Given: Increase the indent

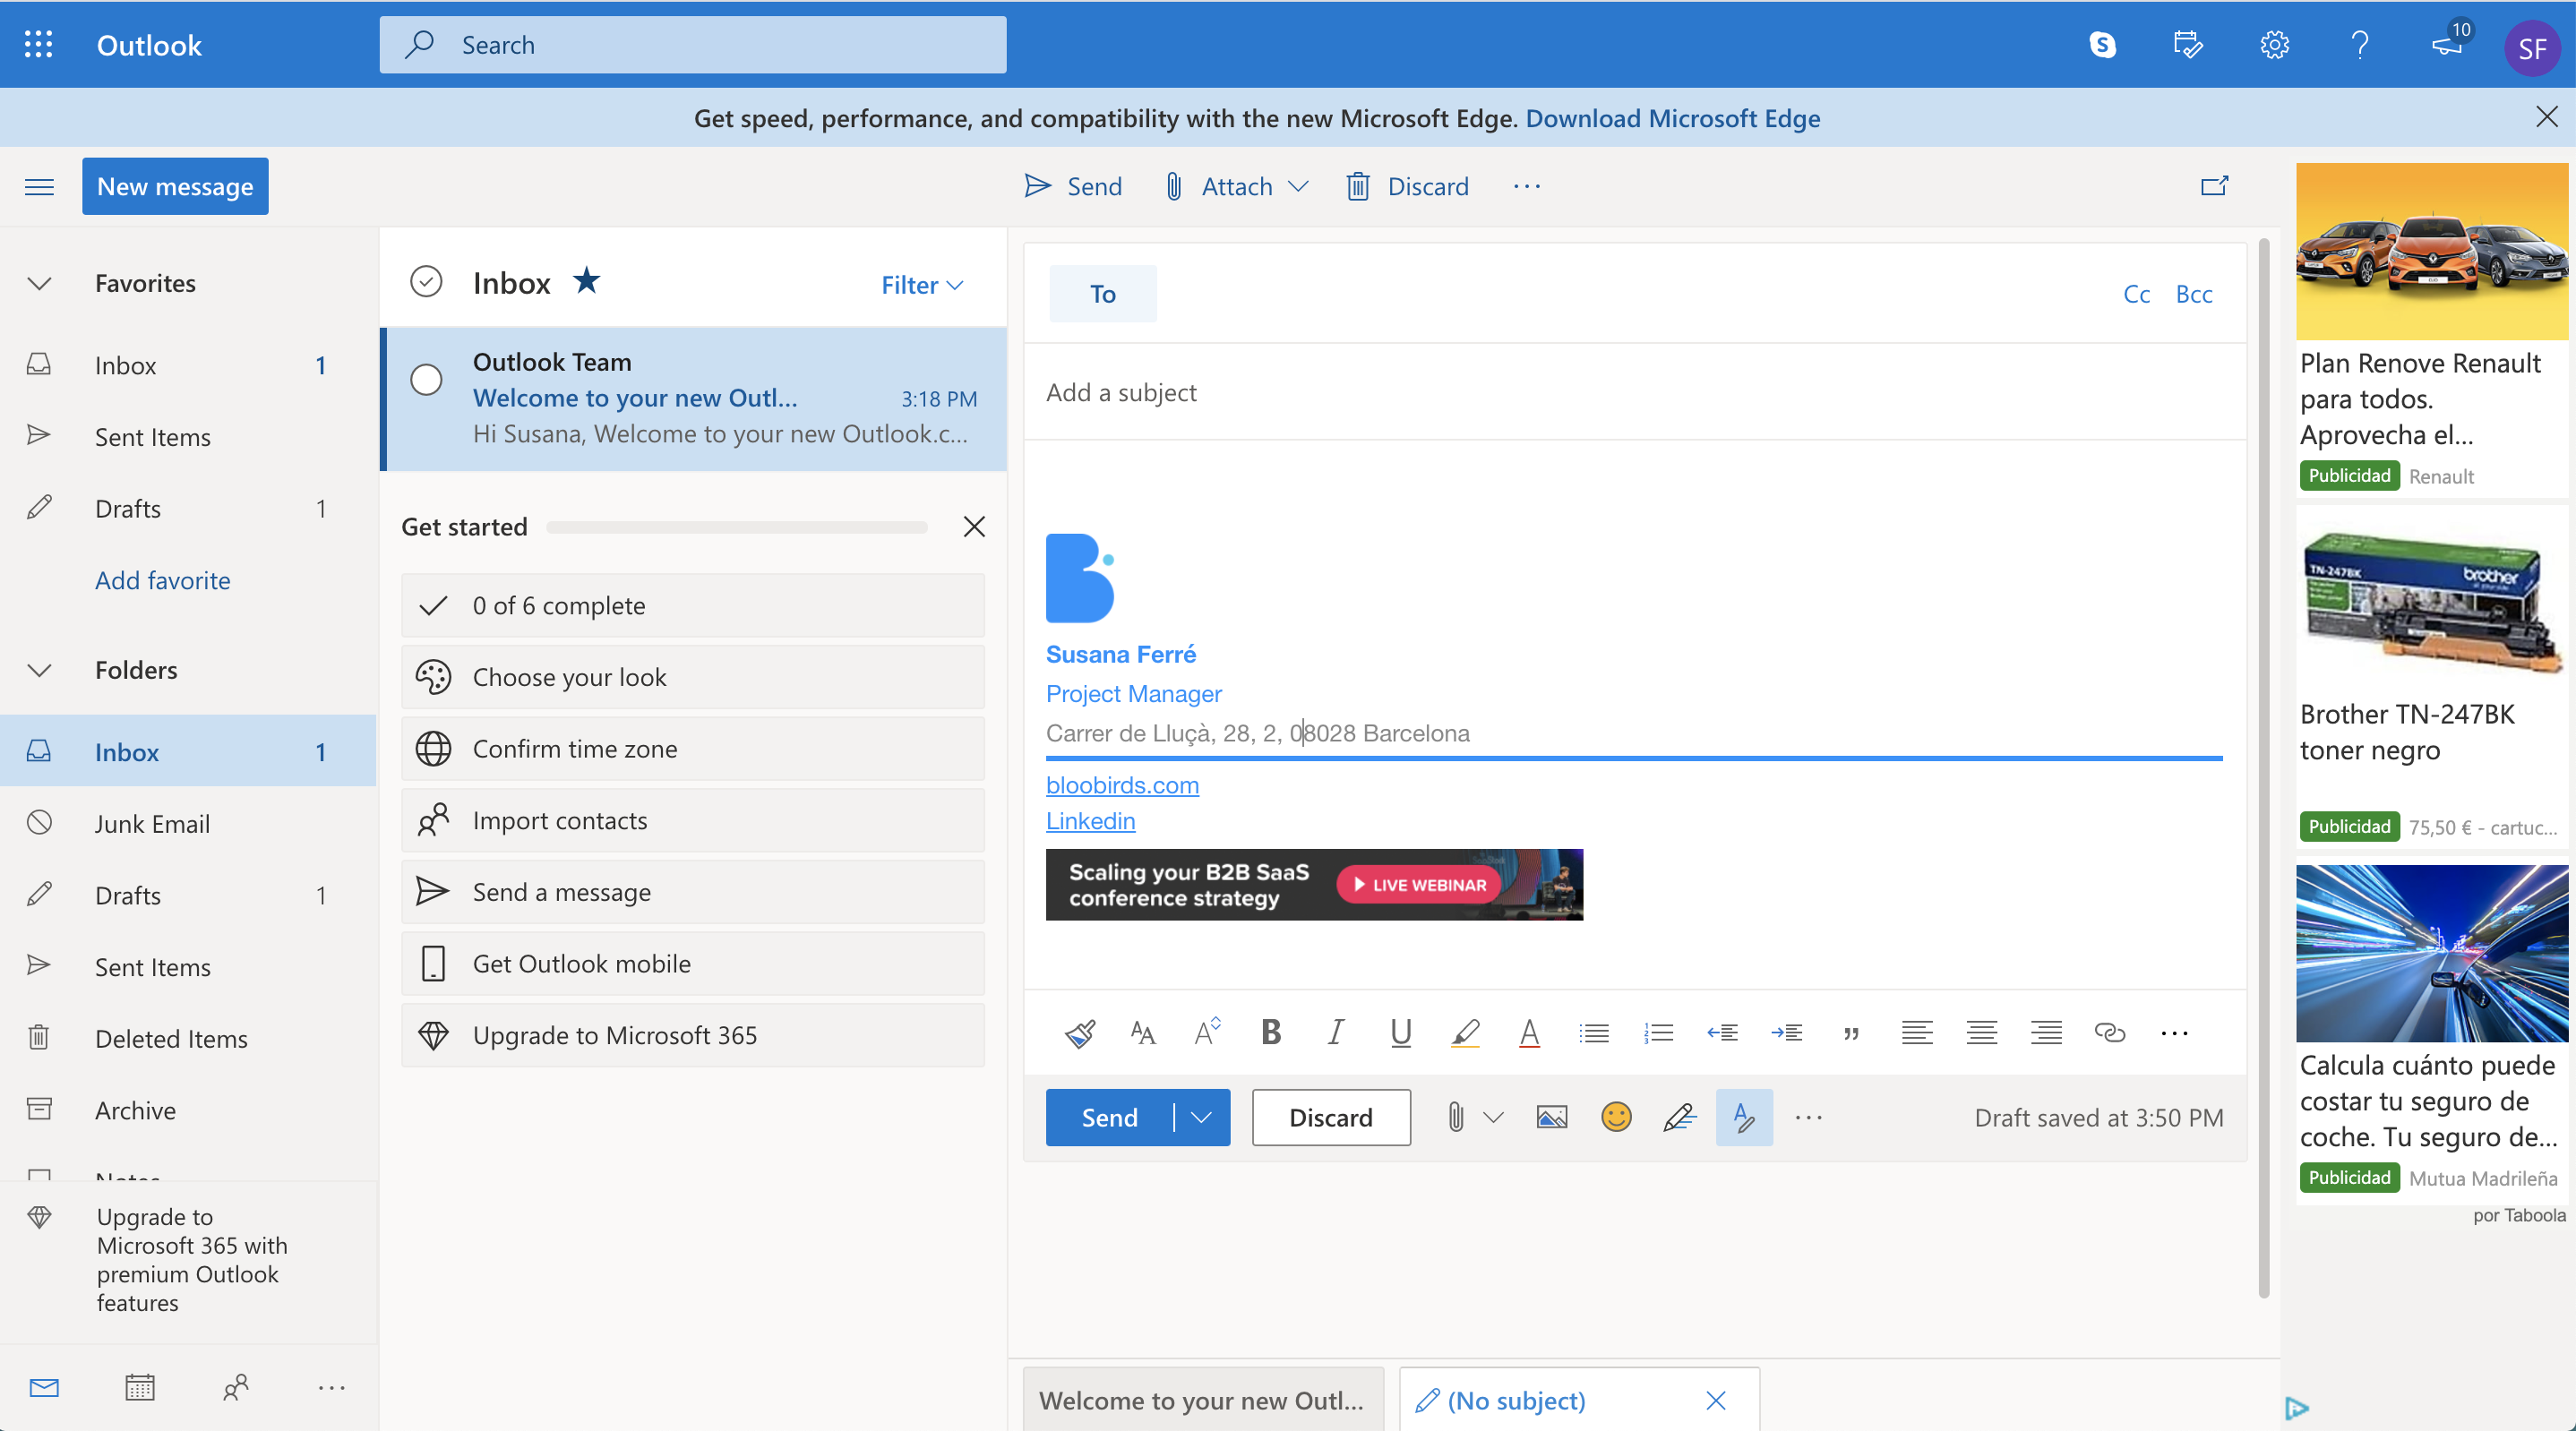Looking at the screenshot, I should pos(1787,1032).
